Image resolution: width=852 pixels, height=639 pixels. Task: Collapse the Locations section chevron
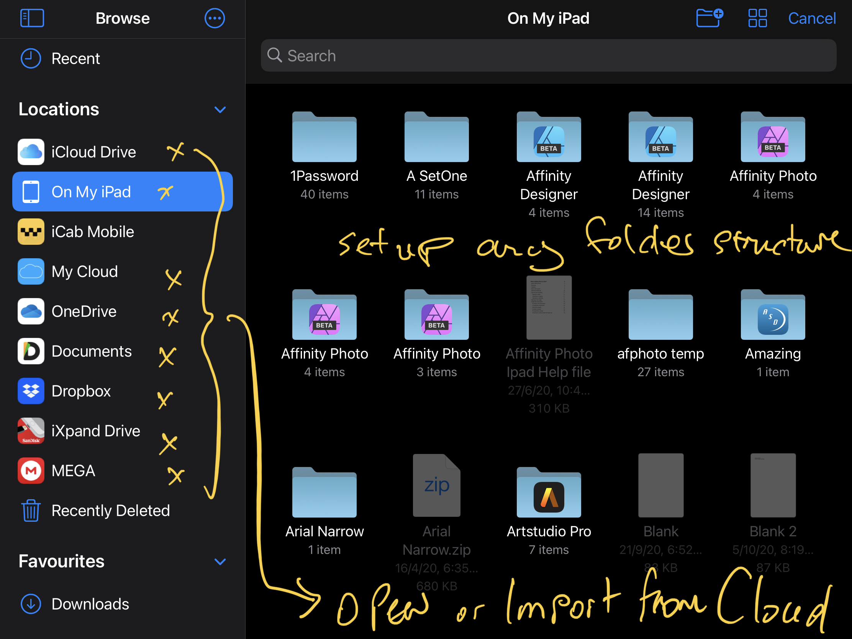[x=220, y=110]
